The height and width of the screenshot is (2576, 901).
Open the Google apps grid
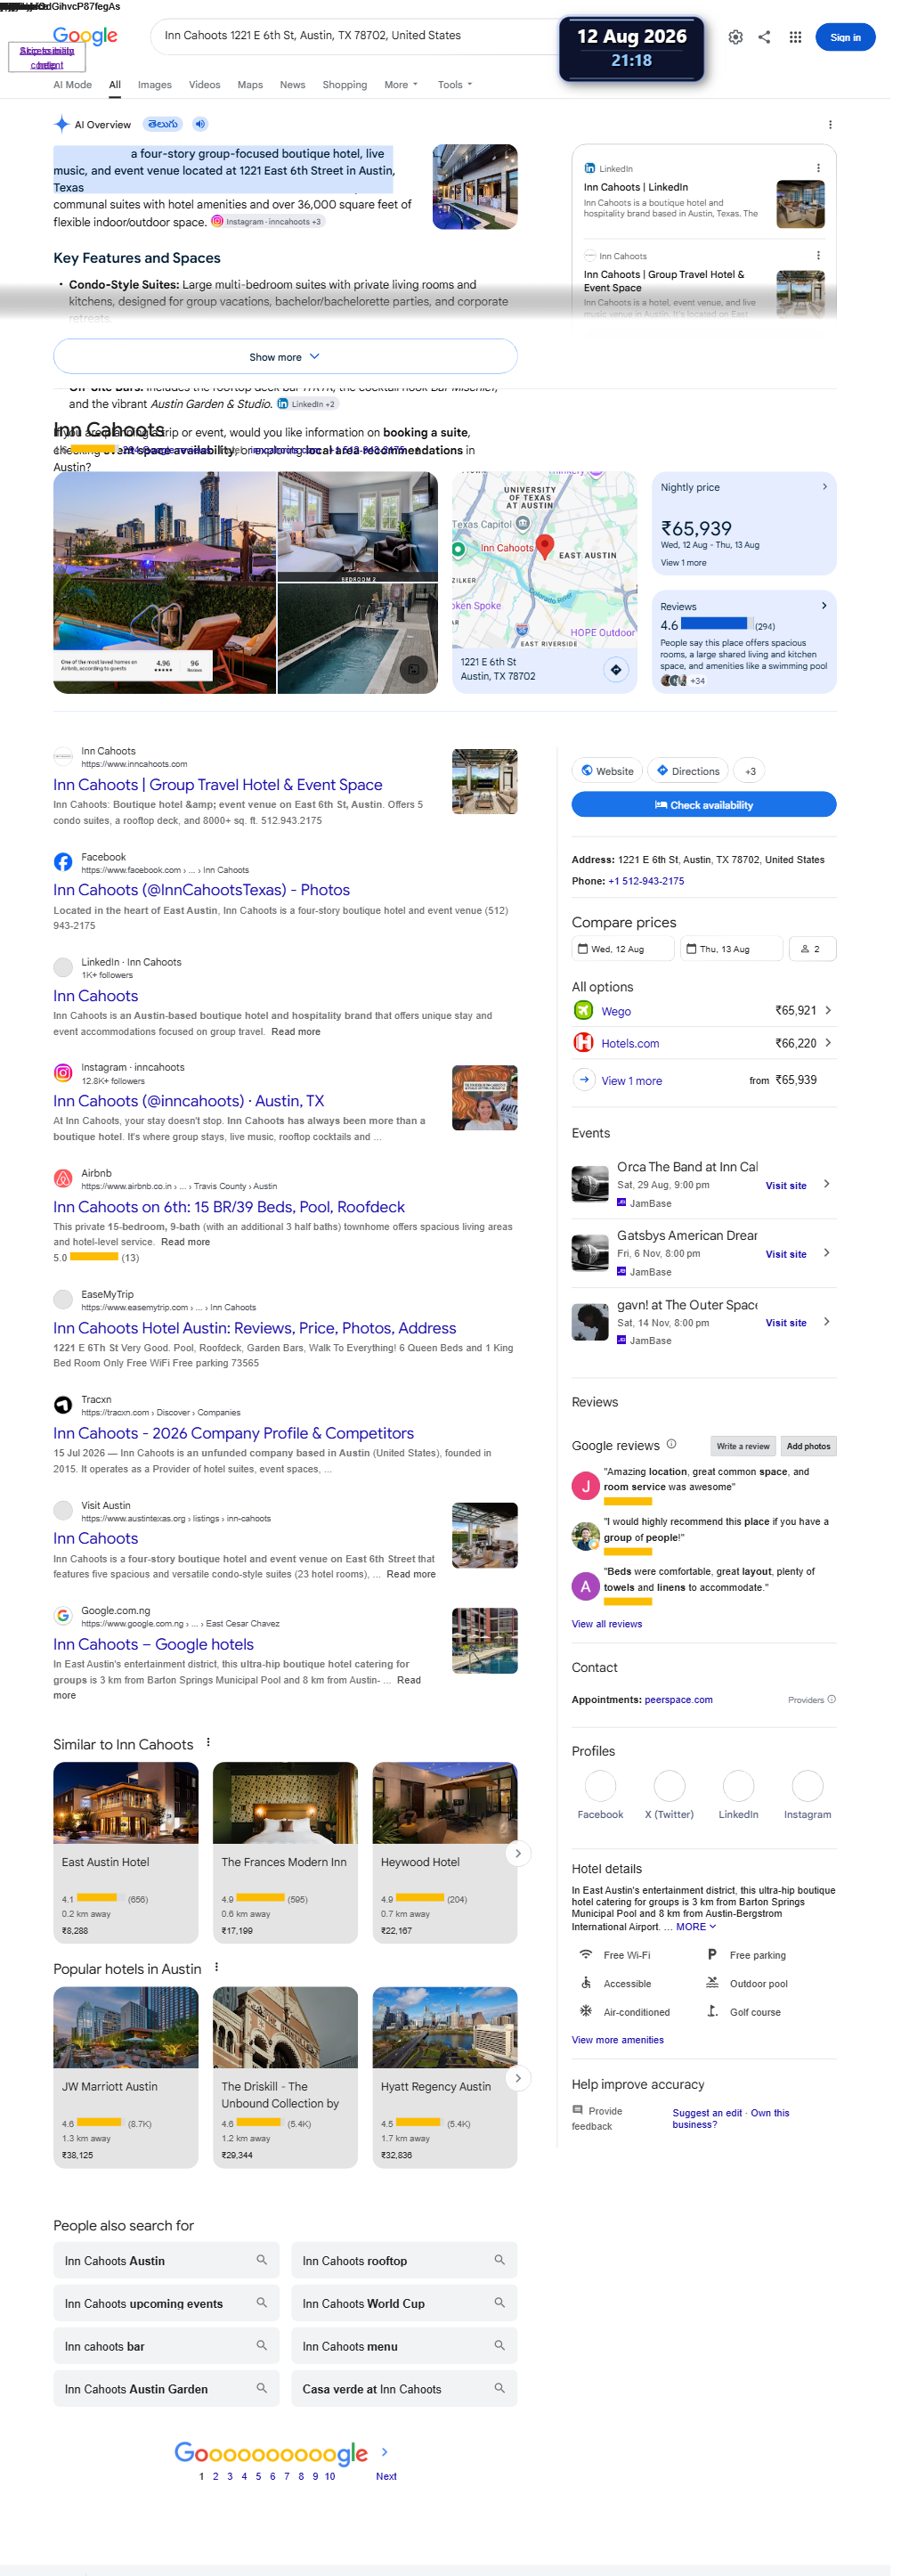tap(795, 37)
